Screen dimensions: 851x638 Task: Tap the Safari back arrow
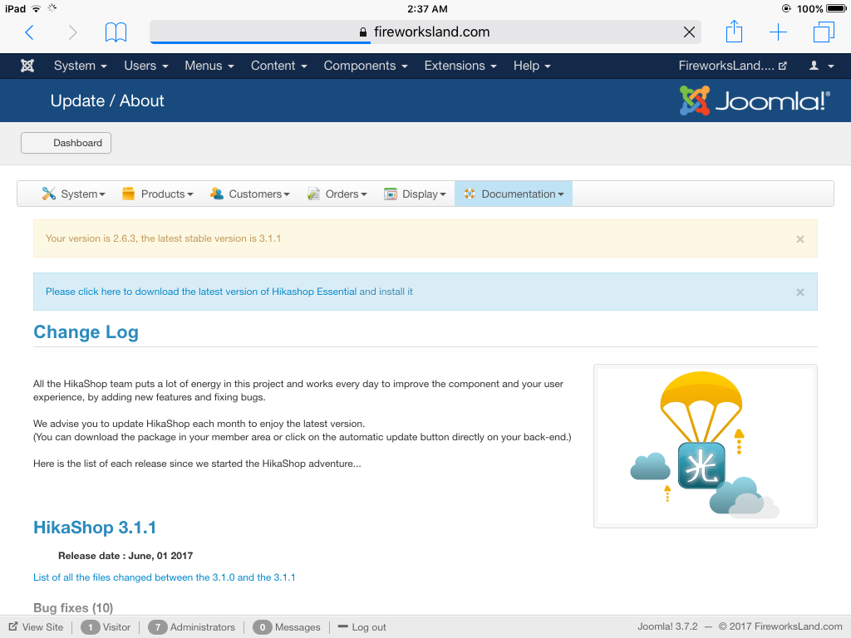[30, 32]
